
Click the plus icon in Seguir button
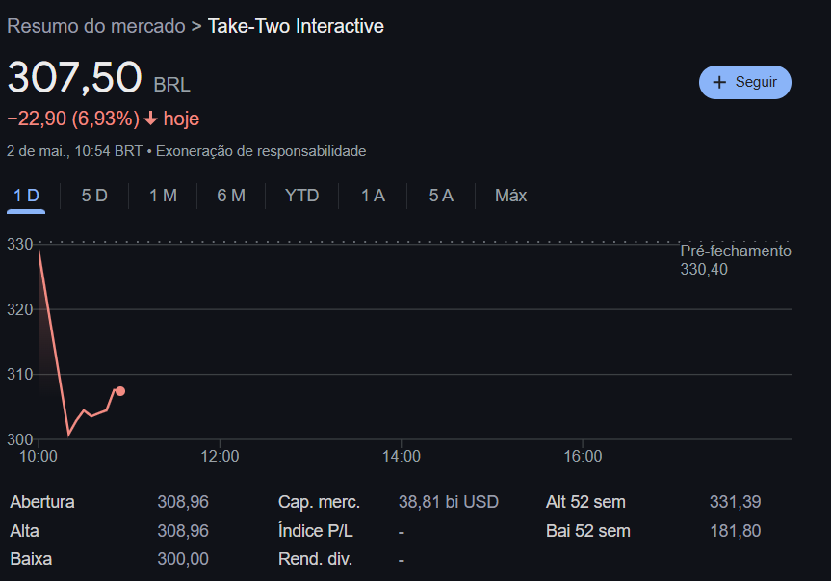click(x=719, y=82)
